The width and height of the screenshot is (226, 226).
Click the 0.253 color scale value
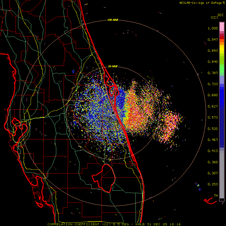tap(213, 184)
